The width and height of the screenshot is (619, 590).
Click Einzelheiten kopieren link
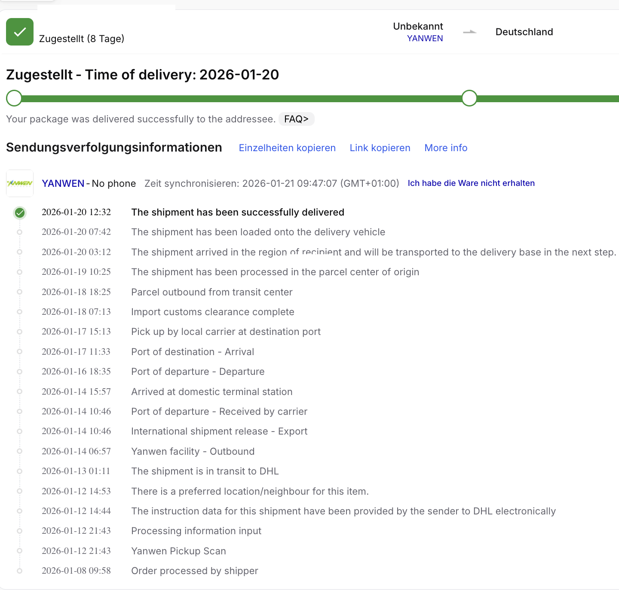pyautogui.click(x=287, y=148)
